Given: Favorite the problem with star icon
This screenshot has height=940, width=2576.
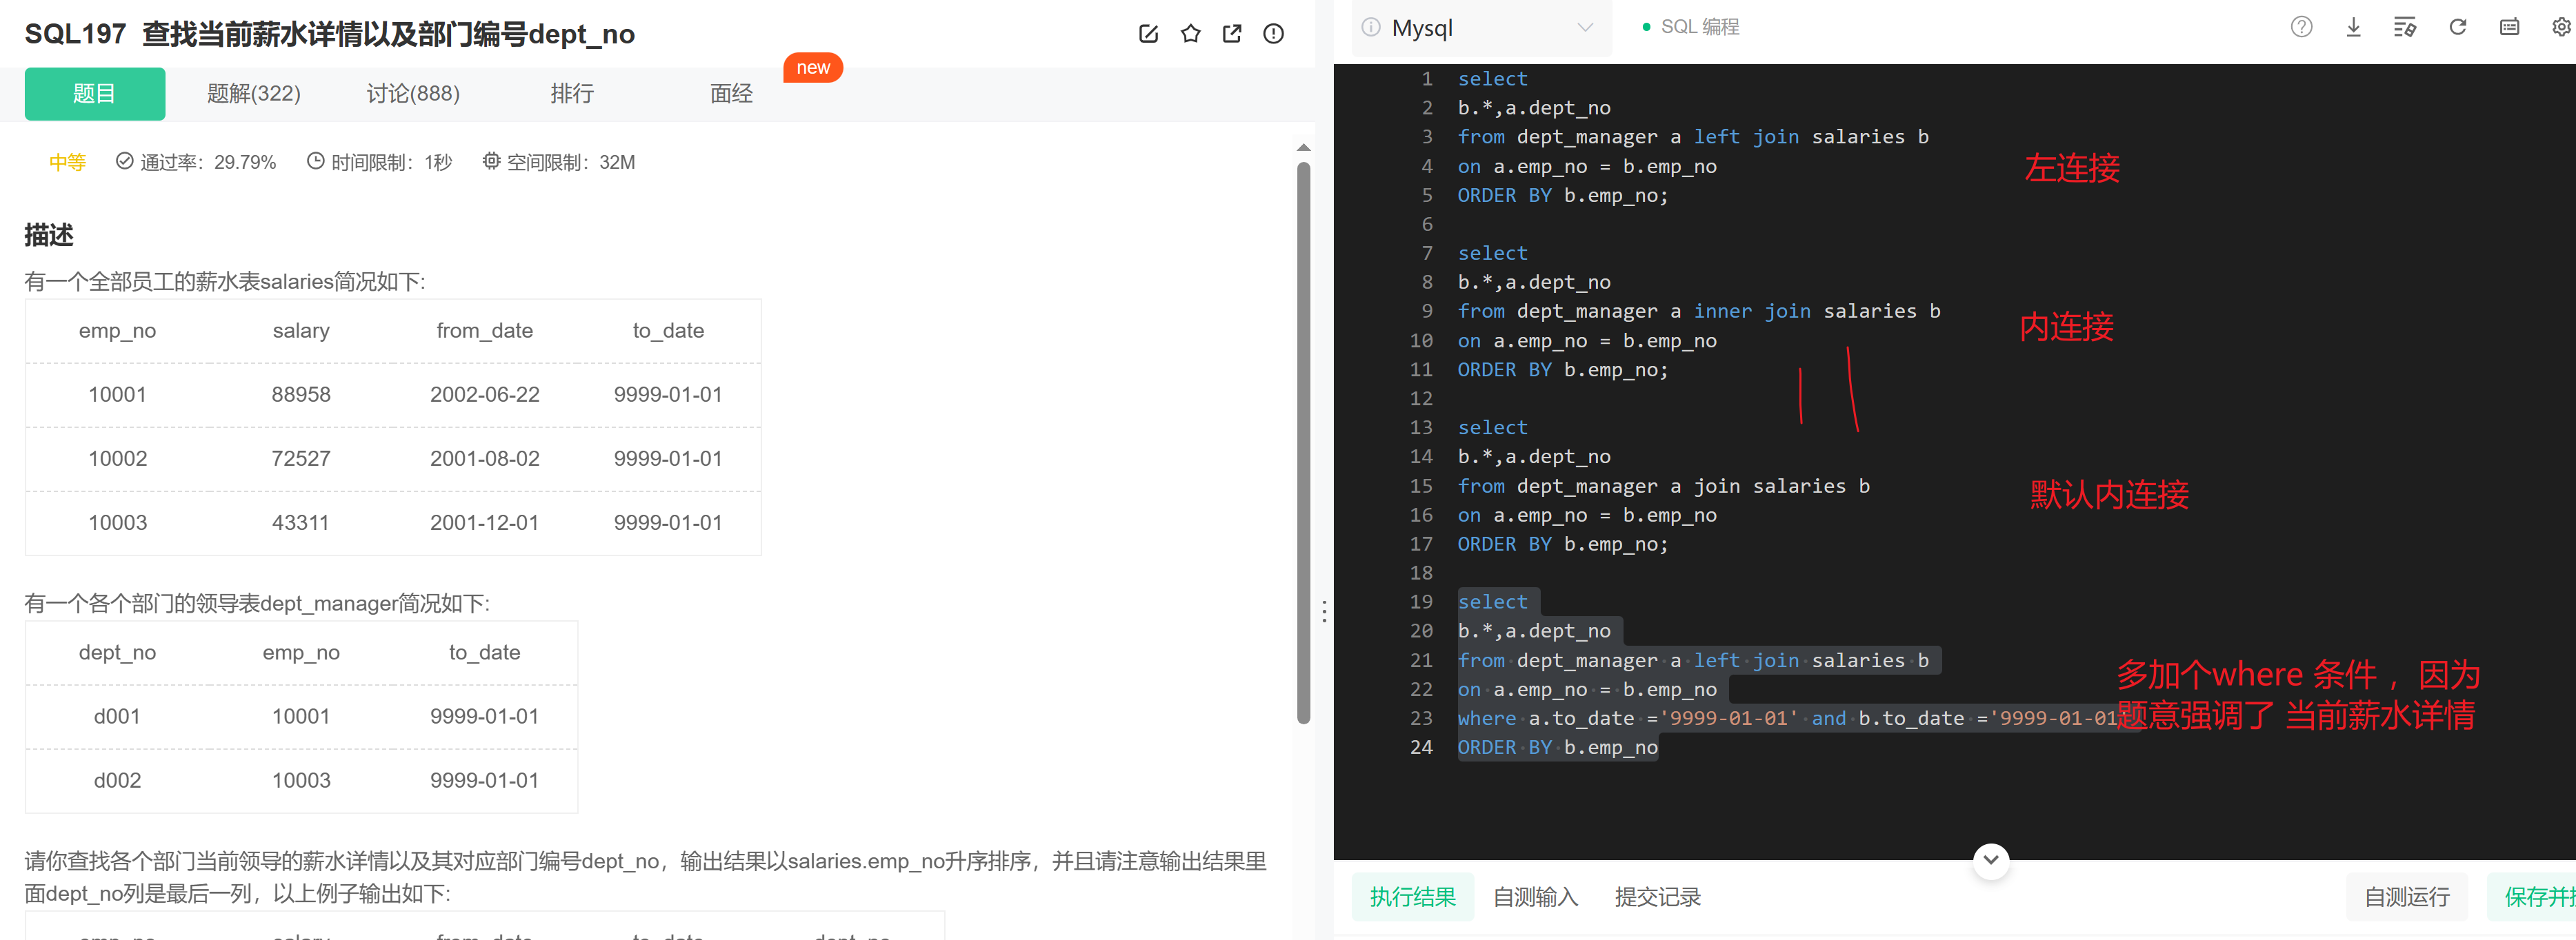Looking at the screenshot, I should pos(1190,34).
